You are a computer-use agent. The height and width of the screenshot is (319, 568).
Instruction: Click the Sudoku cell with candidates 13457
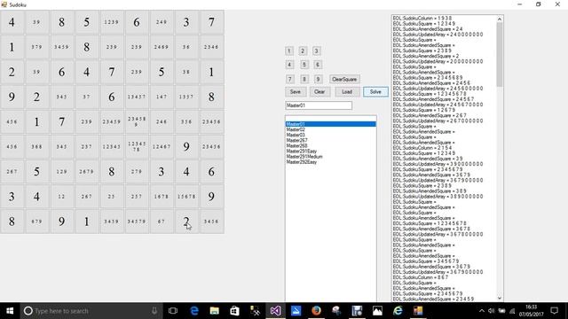(136, 97)
